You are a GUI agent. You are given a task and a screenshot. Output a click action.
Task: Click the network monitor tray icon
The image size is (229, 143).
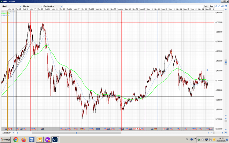207,140
